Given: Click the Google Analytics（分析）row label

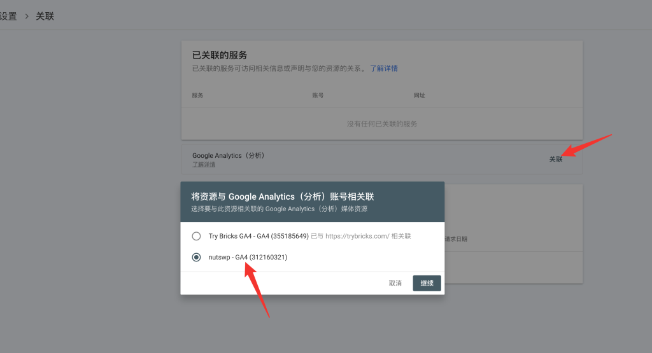Looking at the screenshot, I should [x=229, y=155].
